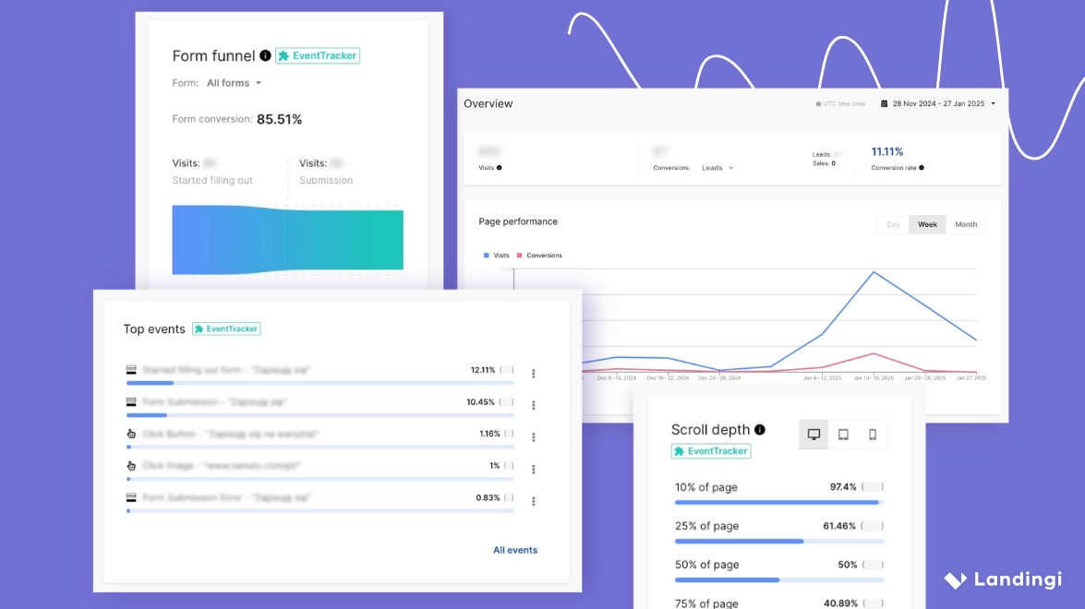Switch to the Day tab in Page performance
The height and width of the screenshot is (609, 1085).
892,224
